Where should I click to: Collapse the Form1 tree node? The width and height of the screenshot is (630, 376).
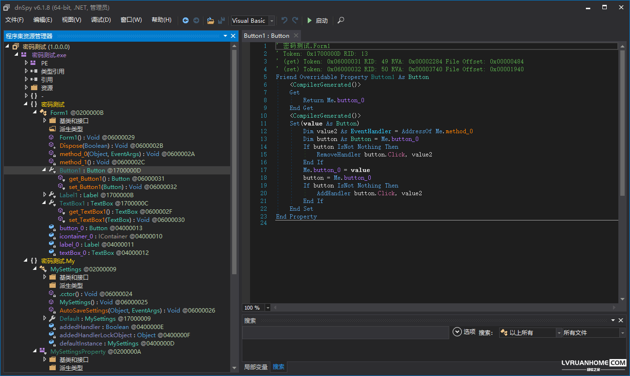[x=35, y=112]
